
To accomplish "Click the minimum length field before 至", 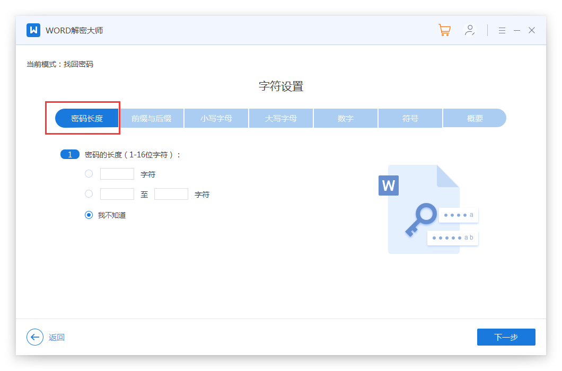I will coord(117,194).
